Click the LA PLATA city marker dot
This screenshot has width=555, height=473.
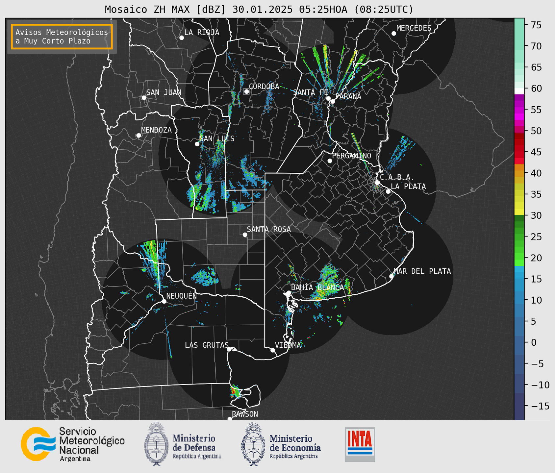(388, 191)
